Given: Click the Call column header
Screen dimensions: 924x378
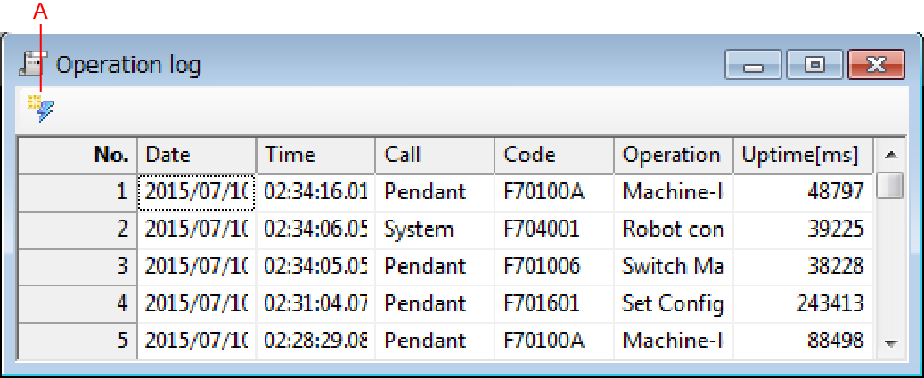Looking at the screenshot, I should pyautogui.click(x=435, y=155).
